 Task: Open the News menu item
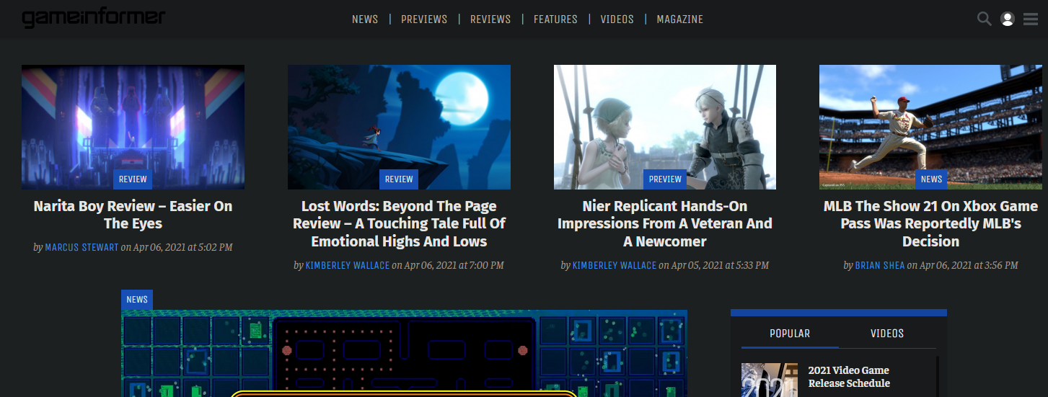(x=365, y=19)
